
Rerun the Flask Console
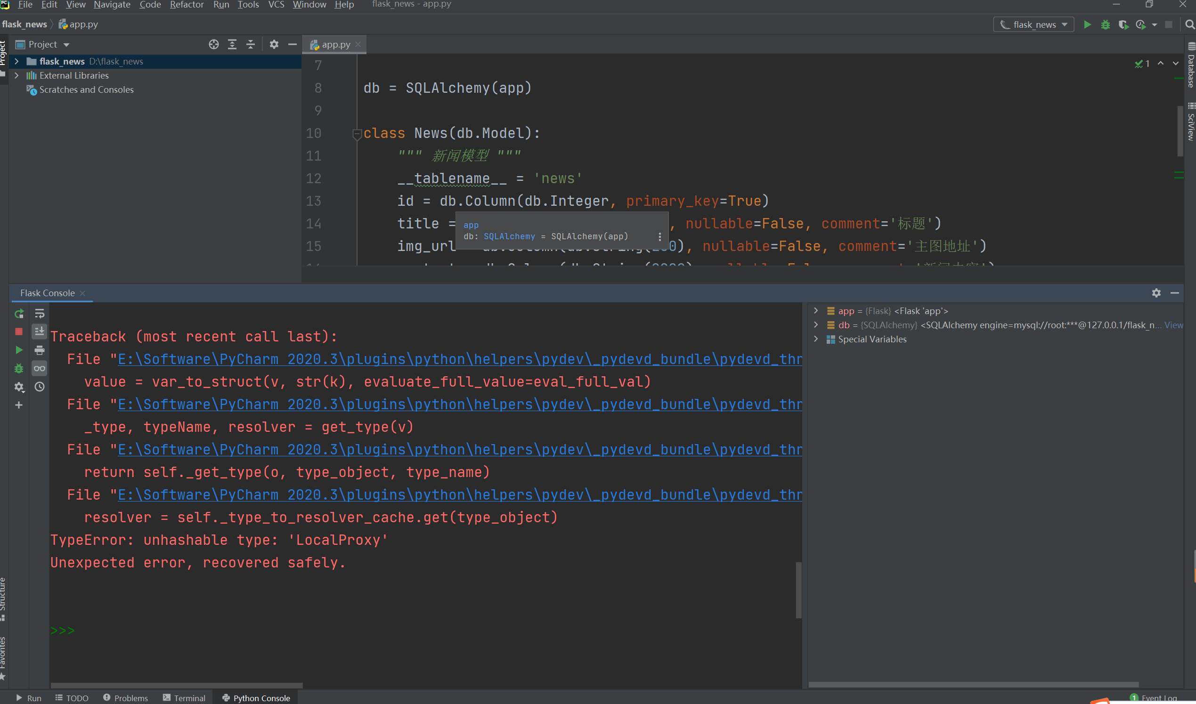coord(19,314)
